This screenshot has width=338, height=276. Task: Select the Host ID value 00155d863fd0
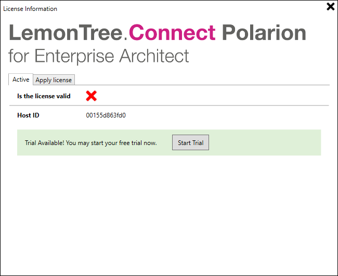106,115
